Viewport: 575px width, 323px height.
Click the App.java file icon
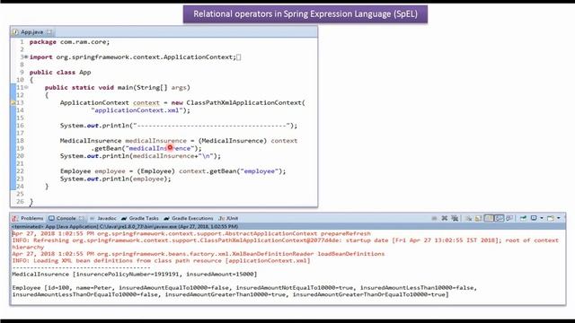(15, 32)
